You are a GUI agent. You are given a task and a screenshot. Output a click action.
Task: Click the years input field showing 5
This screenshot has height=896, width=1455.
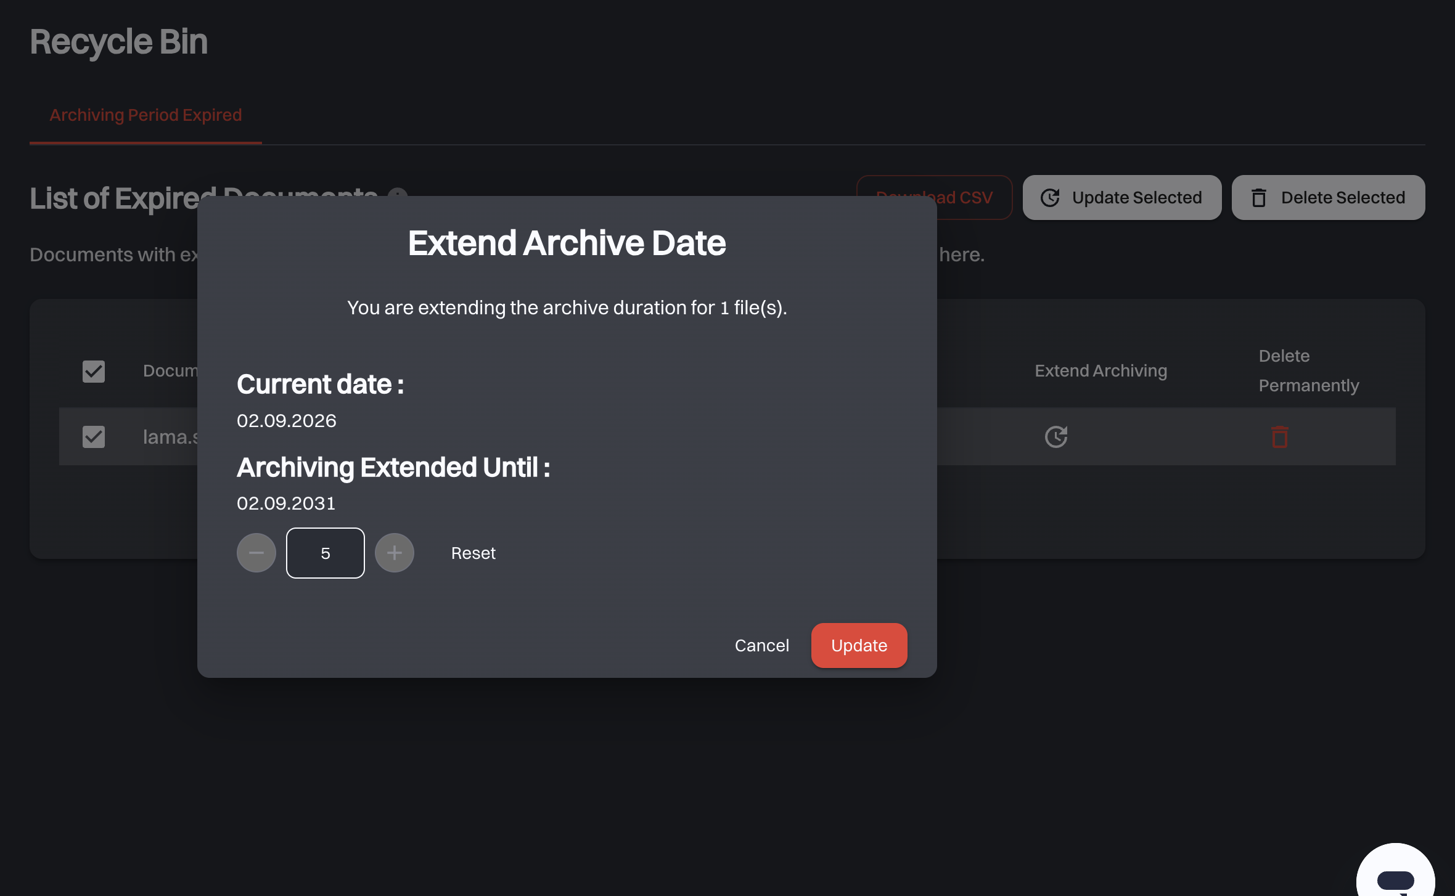(x=326, y=553)
